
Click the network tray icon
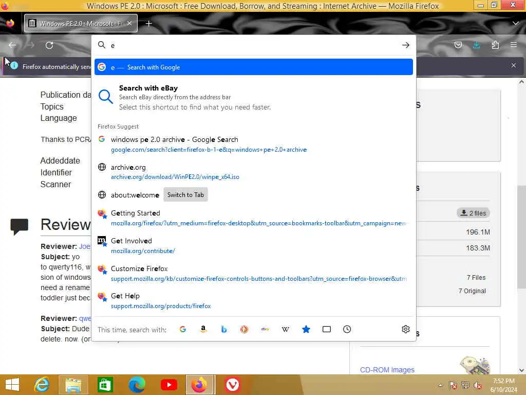click(465, 385)
